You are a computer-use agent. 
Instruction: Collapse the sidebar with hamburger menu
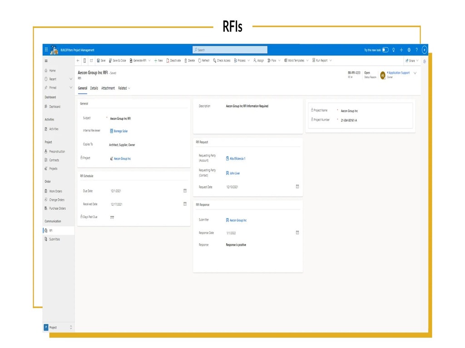46,61
